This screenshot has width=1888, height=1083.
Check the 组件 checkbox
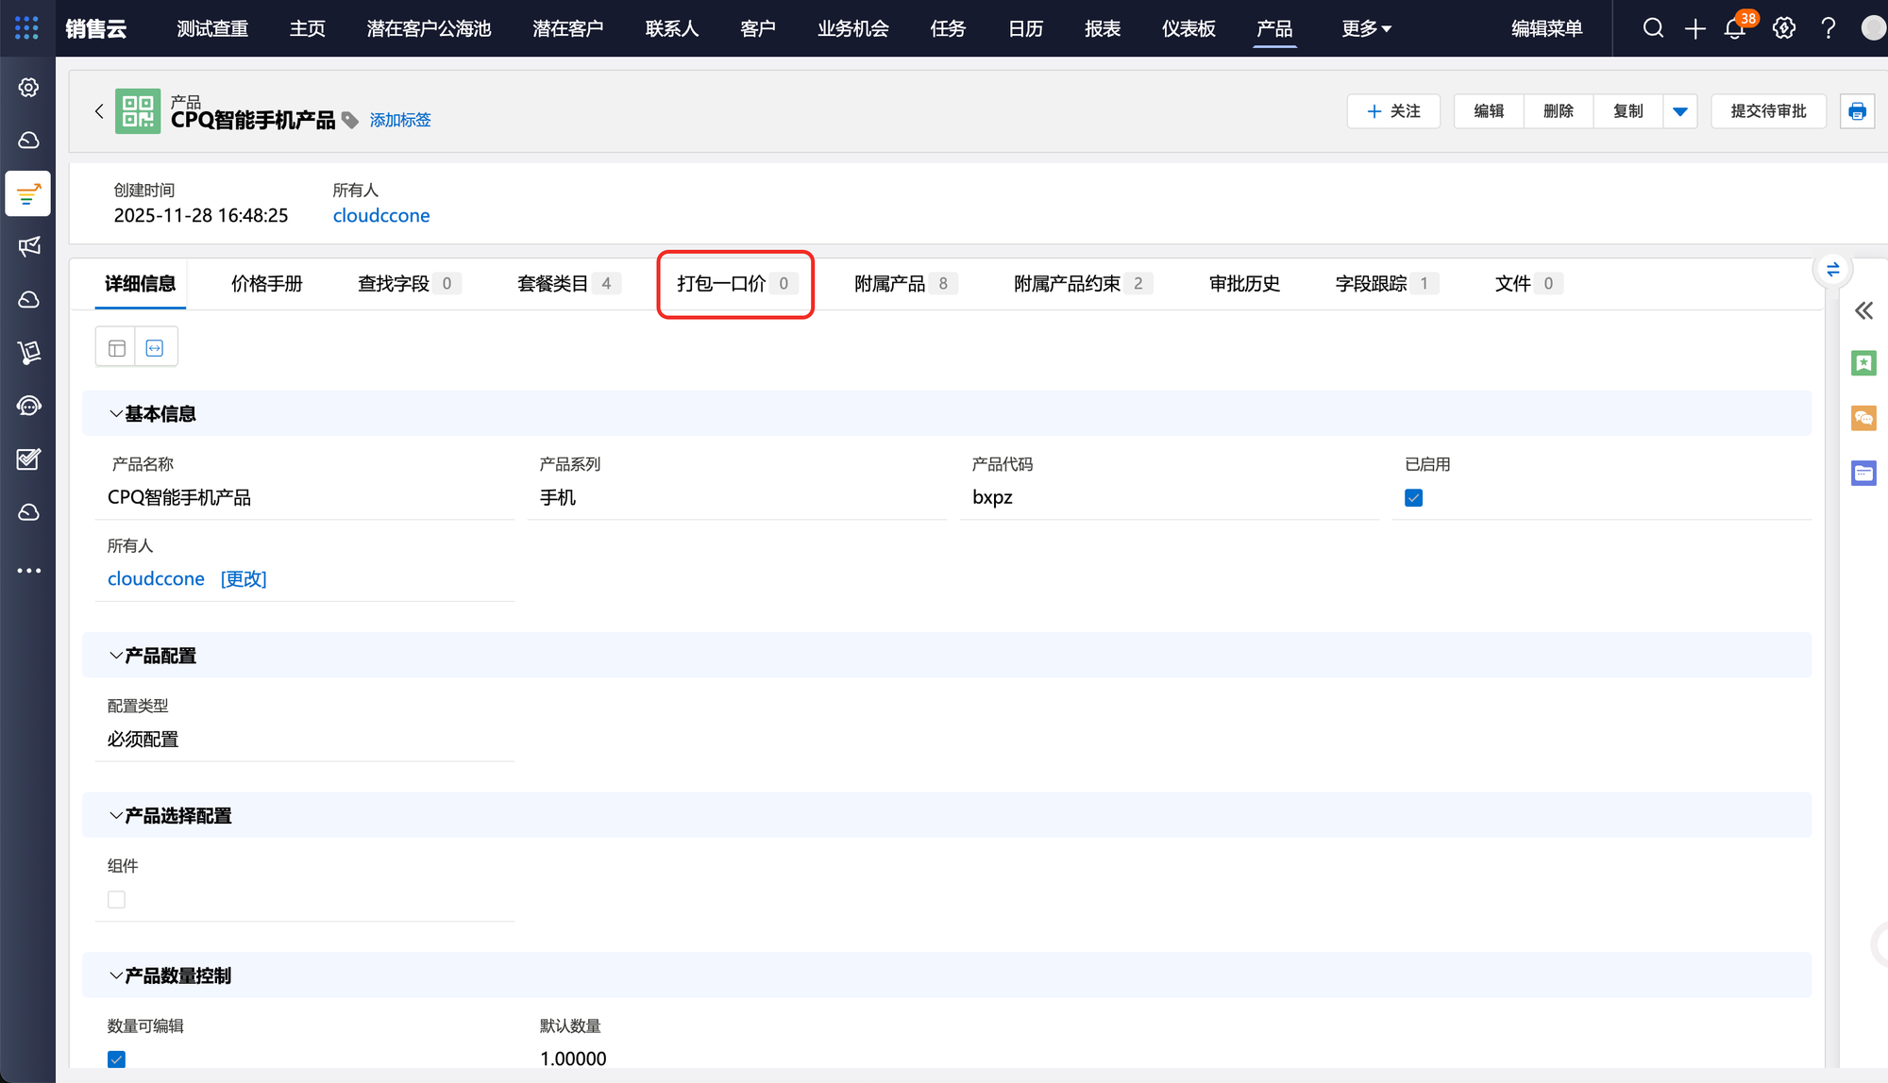tap(116, 899)
